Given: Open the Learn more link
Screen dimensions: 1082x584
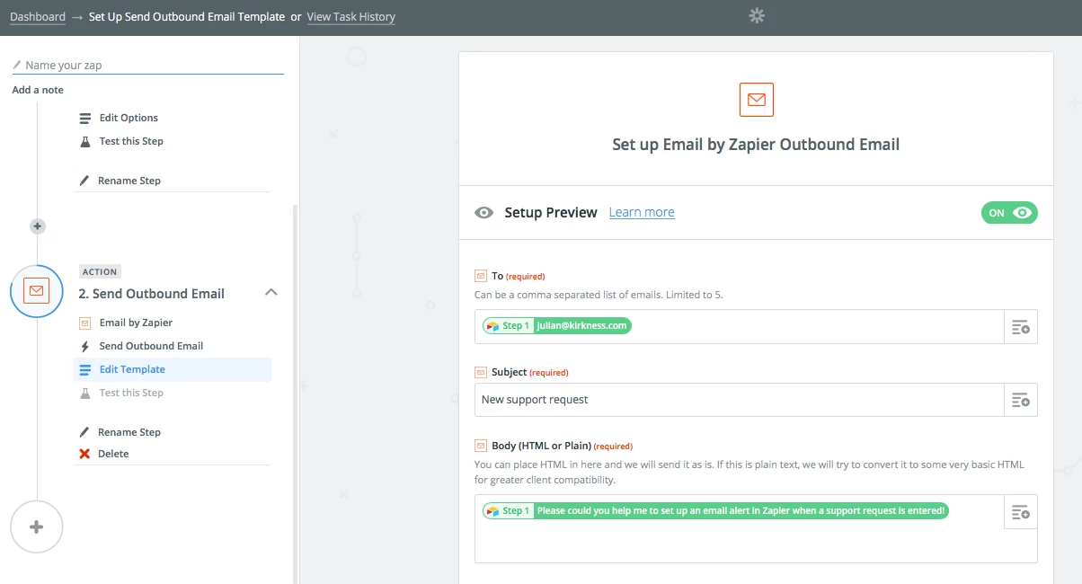Looking at the screenshot, I should coord(642,212).
